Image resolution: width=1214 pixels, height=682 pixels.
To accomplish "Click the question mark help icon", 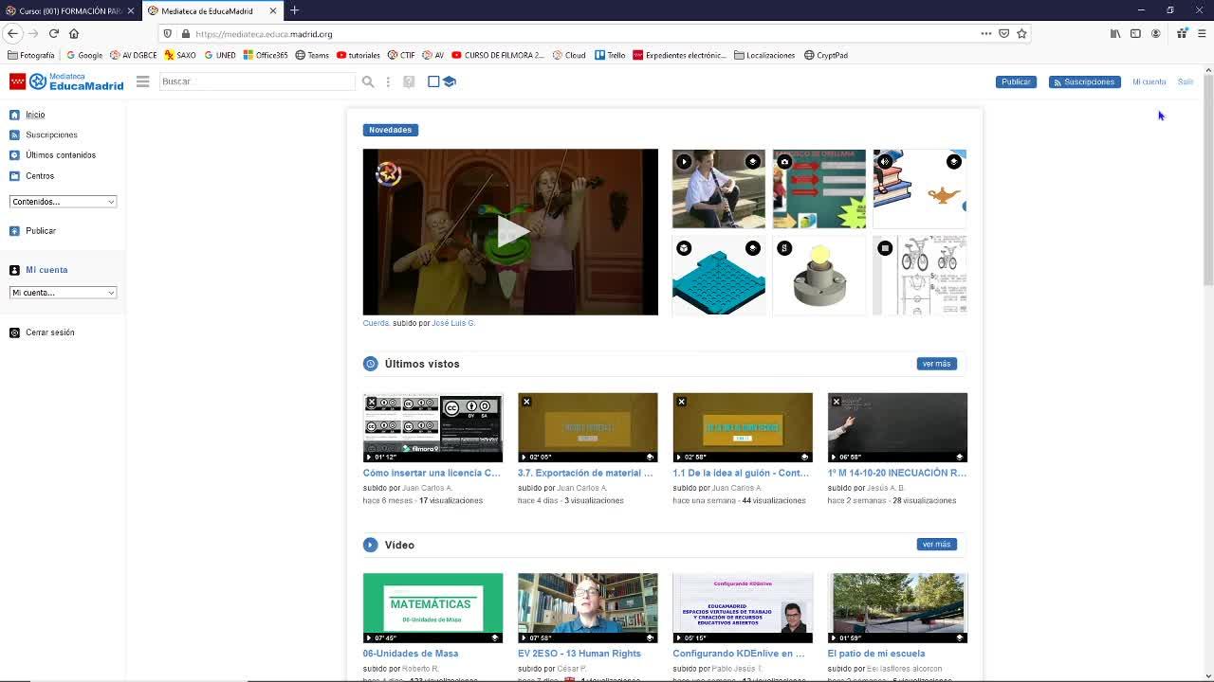I will pos(409,81).
